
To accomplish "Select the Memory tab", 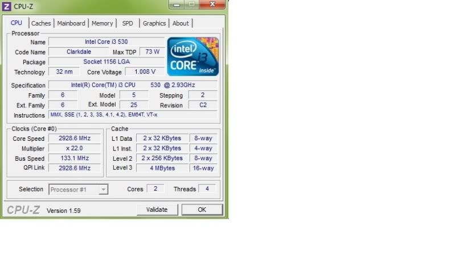I will (102, 23).
